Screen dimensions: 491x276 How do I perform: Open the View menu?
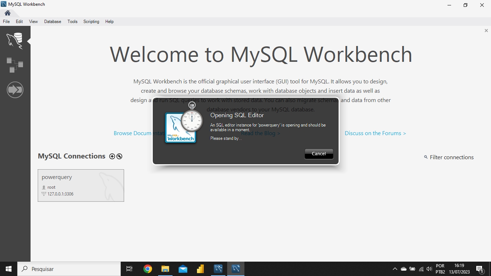pos(33,22)
